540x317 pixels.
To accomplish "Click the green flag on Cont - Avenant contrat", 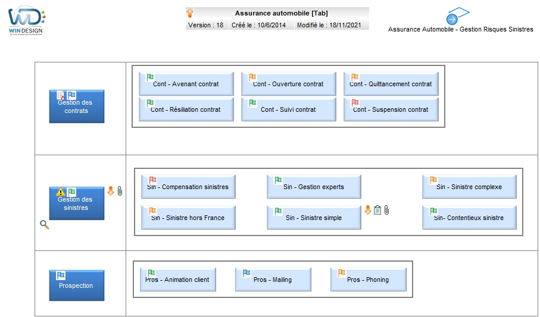I will pyautogui.click(x=150, y=77).
